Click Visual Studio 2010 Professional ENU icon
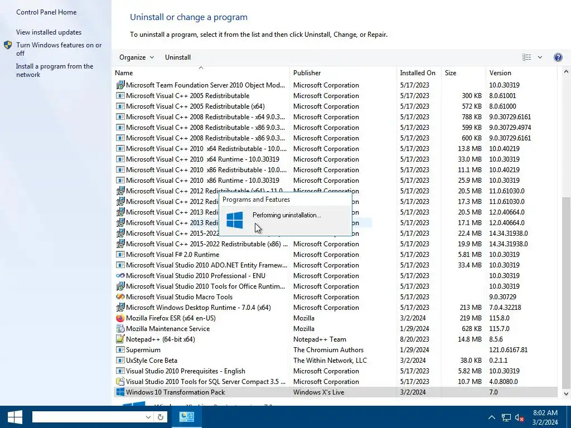 point(120,275)
